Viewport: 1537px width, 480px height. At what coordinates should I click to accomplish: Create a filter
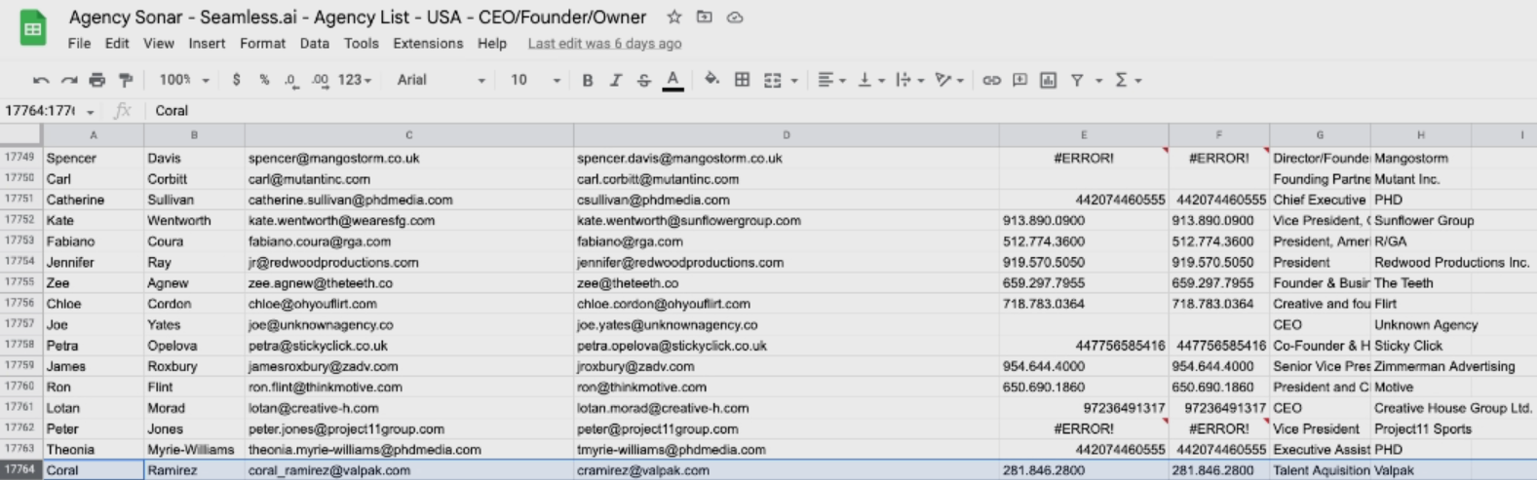[1077, 80]
